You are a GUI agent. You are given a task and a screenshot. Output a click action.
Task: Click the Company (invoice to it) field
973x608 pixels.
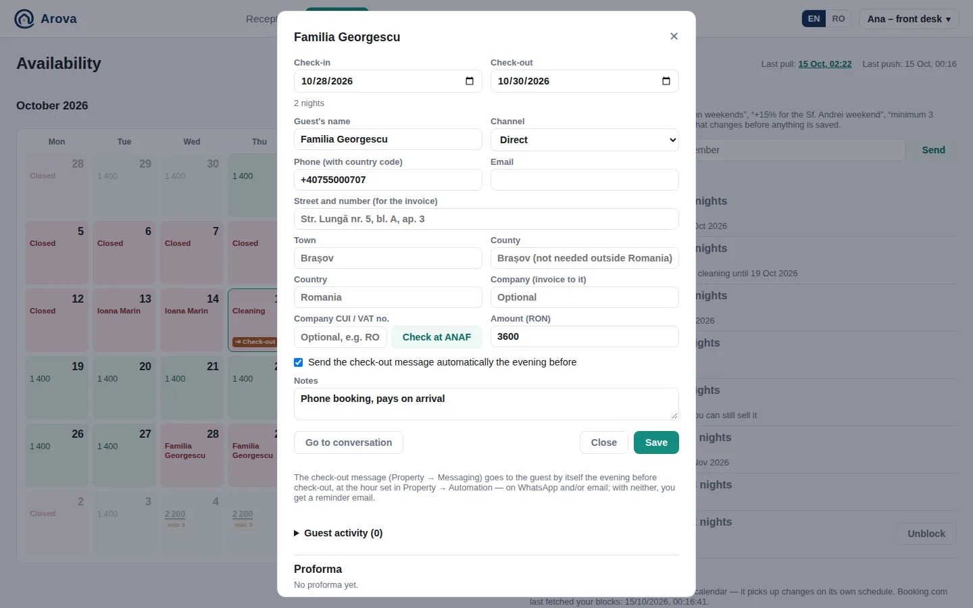tap(584, 297)
